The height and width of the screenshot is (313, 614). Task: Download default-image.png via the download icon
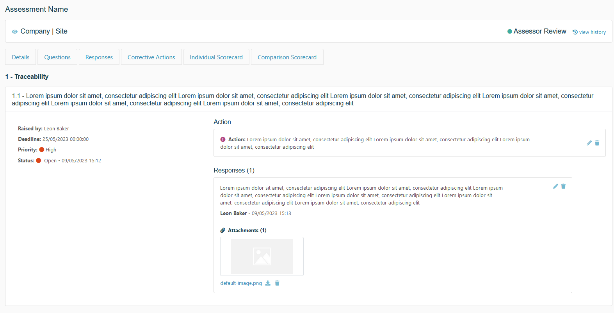click(268, 283)
